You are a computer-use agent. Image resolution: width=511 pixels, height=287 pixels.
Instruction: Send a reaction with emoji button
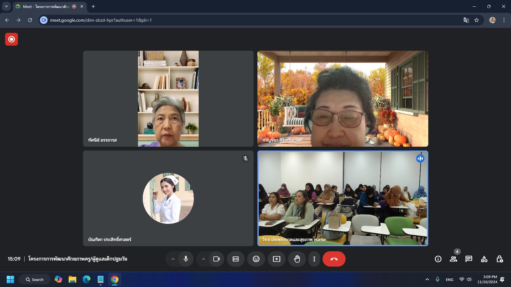[x=256, y=259]
